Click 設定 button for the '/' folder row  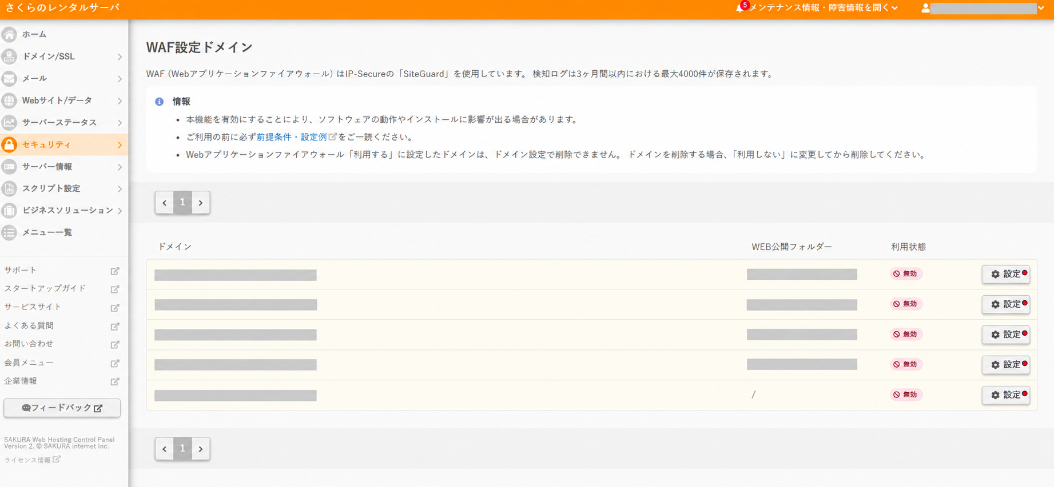[1005, 395]
